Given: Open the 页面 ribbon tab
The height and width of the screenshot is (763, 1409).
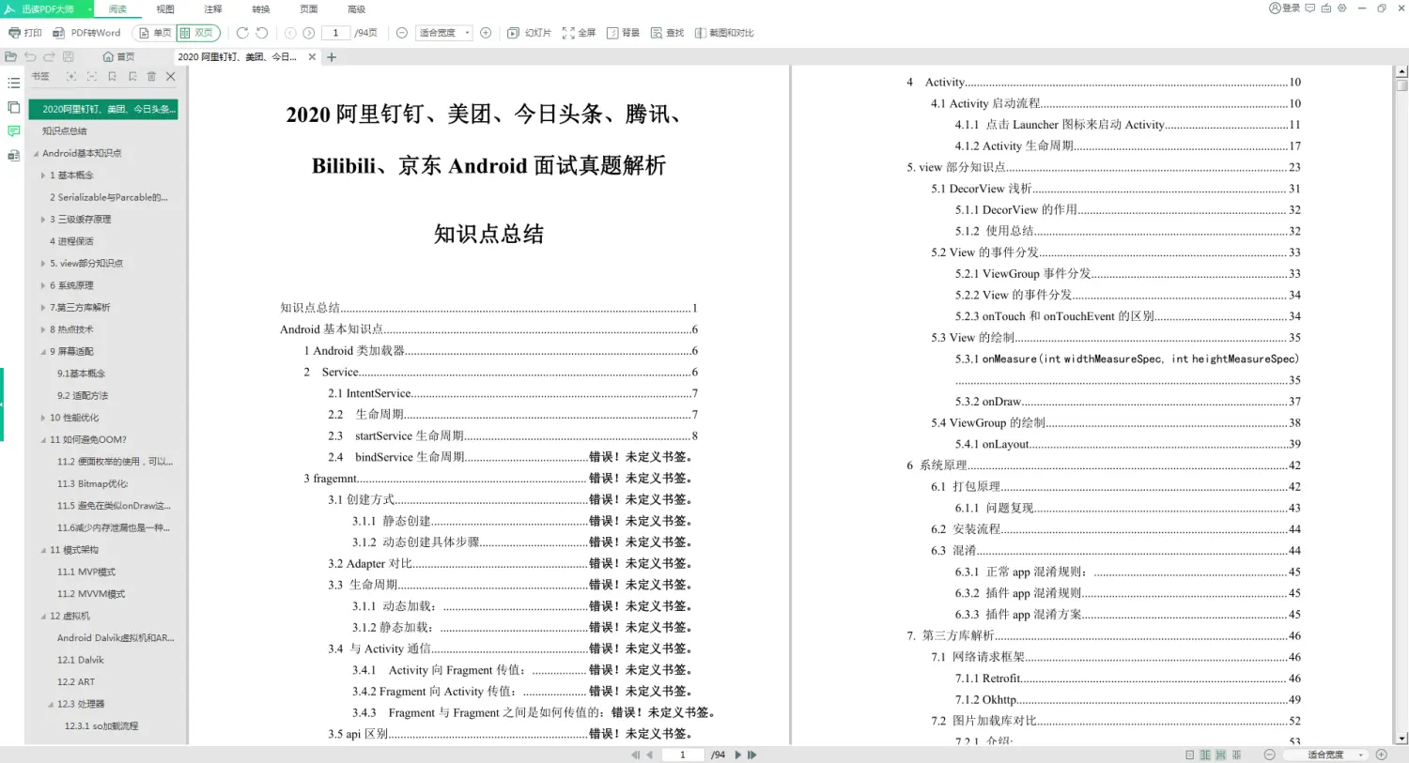Looking at the screenshot, I should (x=309, y=9).
